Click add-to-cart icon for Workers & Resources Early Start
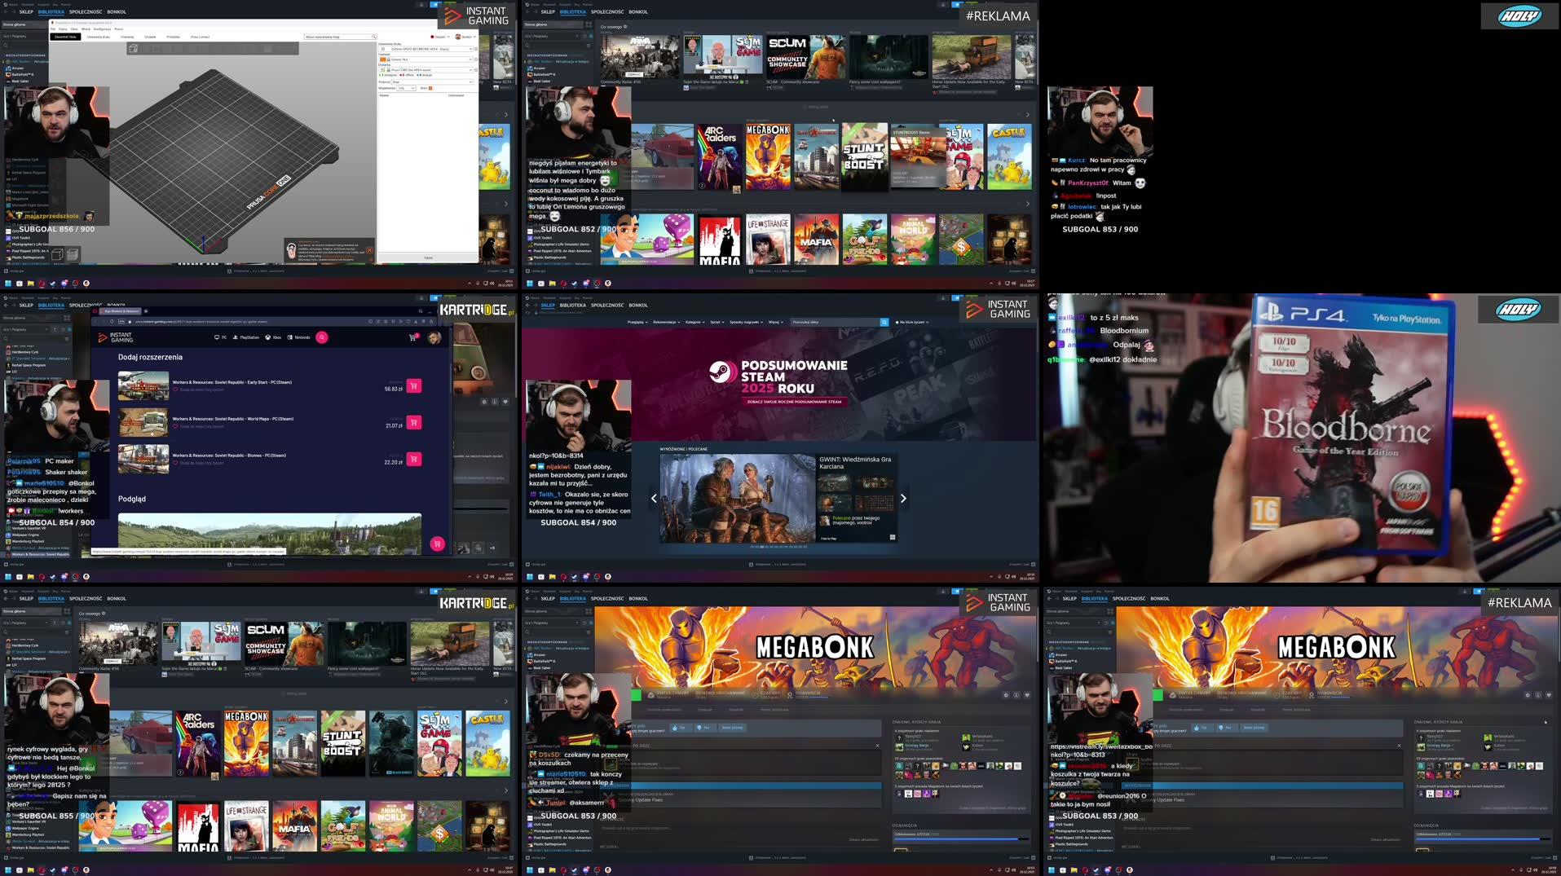The height and width of the screenshot is (876, 1561). pos(414,386)
